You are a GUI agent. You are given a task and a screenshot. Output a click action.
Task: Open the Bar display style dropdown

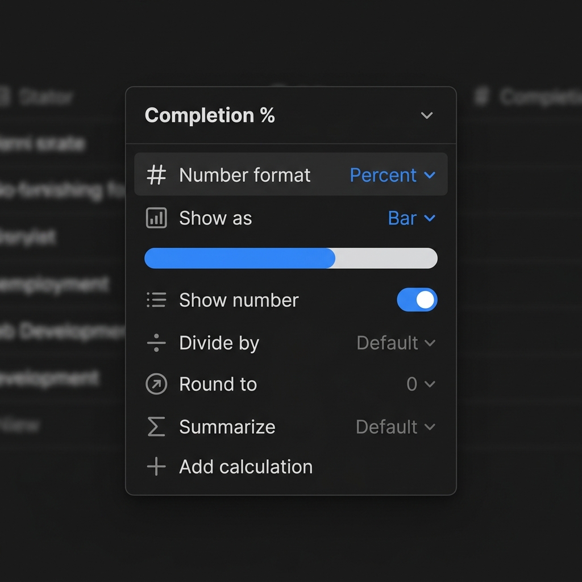click(411, 218)
